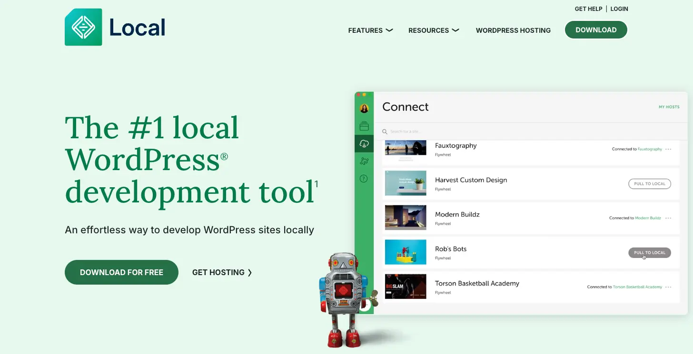Open the user avatar in the app sidebar
This screenshot has width=693, height=354.
tap(364, 109)
